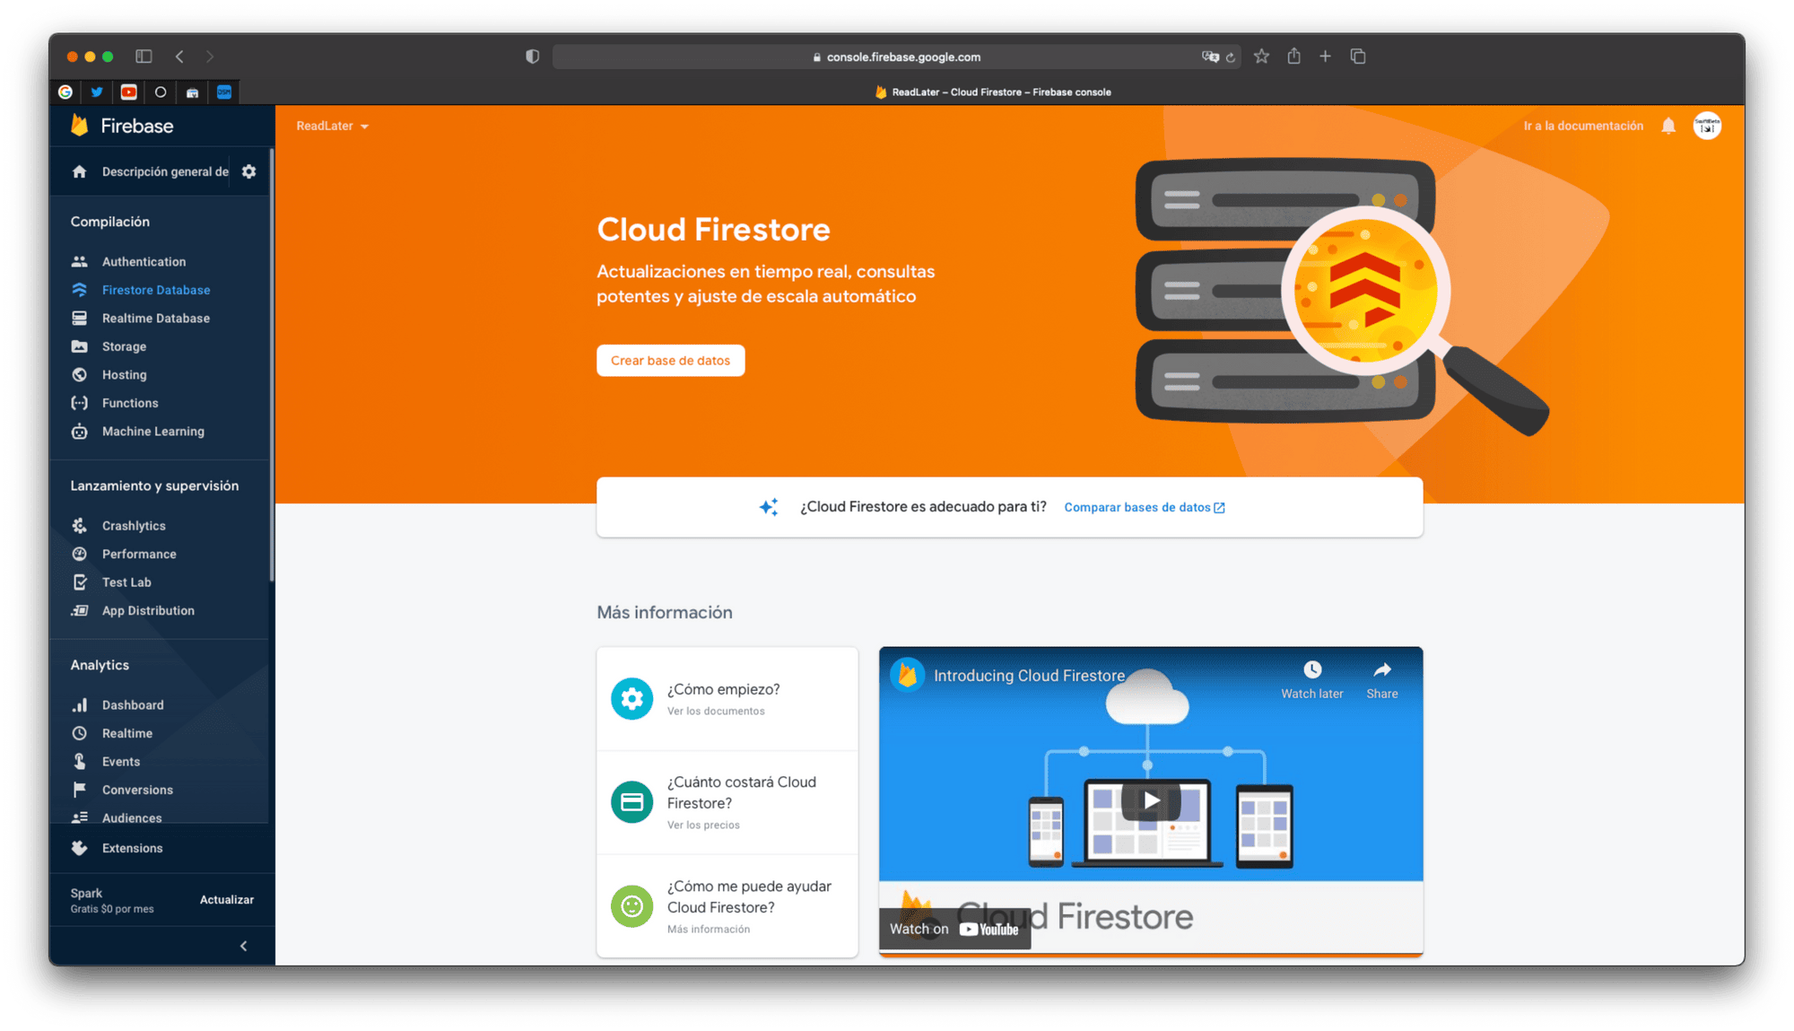This screenshot has height=1031, width=1794.
Task: Click the smiley face help icon
Action: click(x=631, y=906)
